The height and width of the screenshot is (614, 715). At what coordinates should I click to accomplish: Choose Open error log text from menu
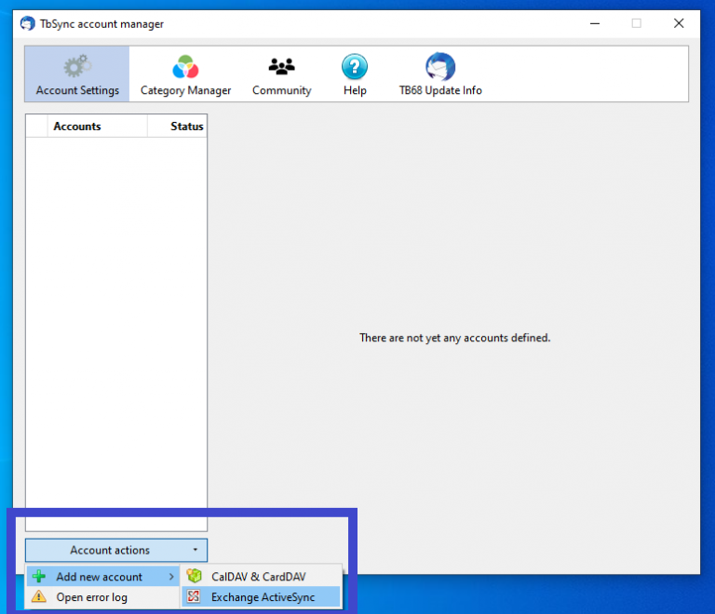tap(91, 597)
